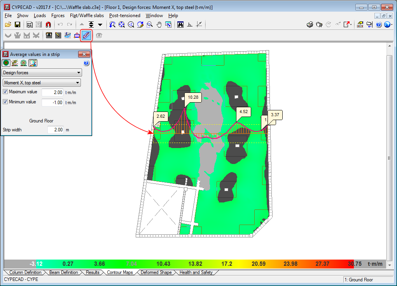Image resolution: width=397 pixels, height=286 pixels.
Task: Click the red magnet snap icon
Action: pyautogui.click(x=48, y=24)
